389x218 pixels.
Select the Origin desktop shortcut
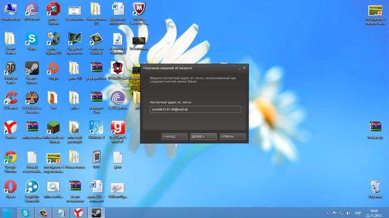pyautogui.click(x=53, y=71)
